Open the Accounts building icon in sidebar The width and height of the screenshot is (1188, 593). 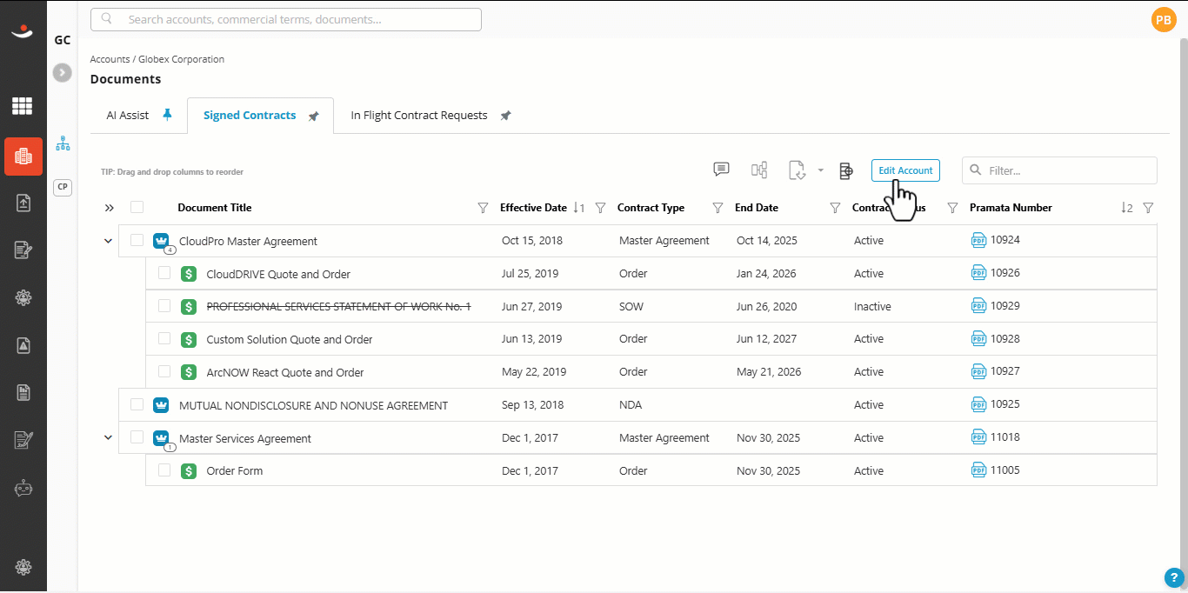tap(23, 157)
